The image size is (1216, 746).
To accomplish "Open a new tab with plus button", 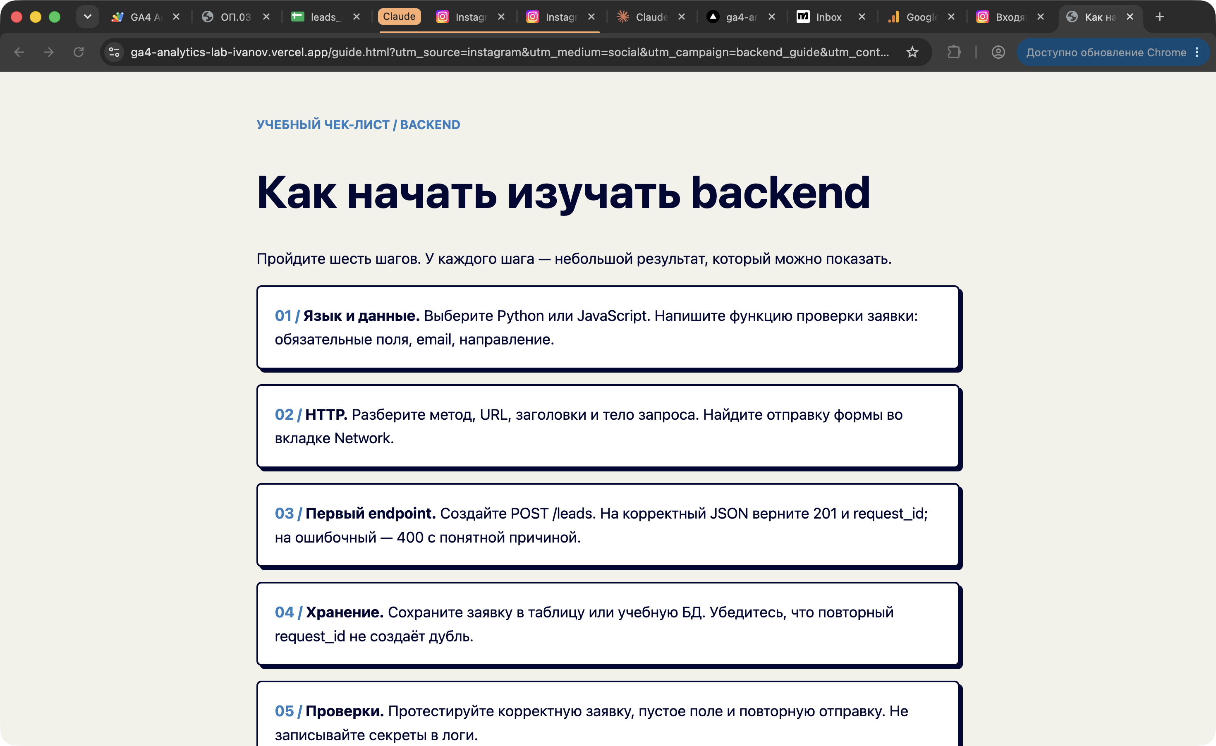I will click(1160, 17).
